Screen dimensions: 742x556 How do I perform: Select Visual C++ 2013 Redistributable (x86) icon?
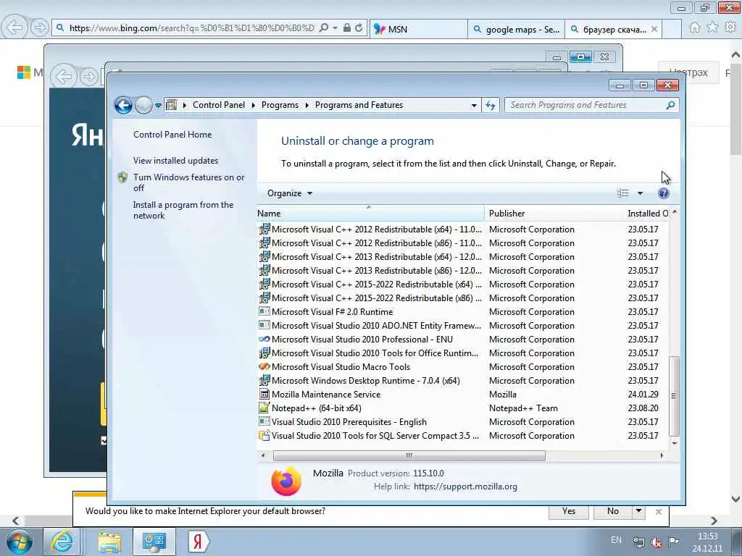[264, 271]
